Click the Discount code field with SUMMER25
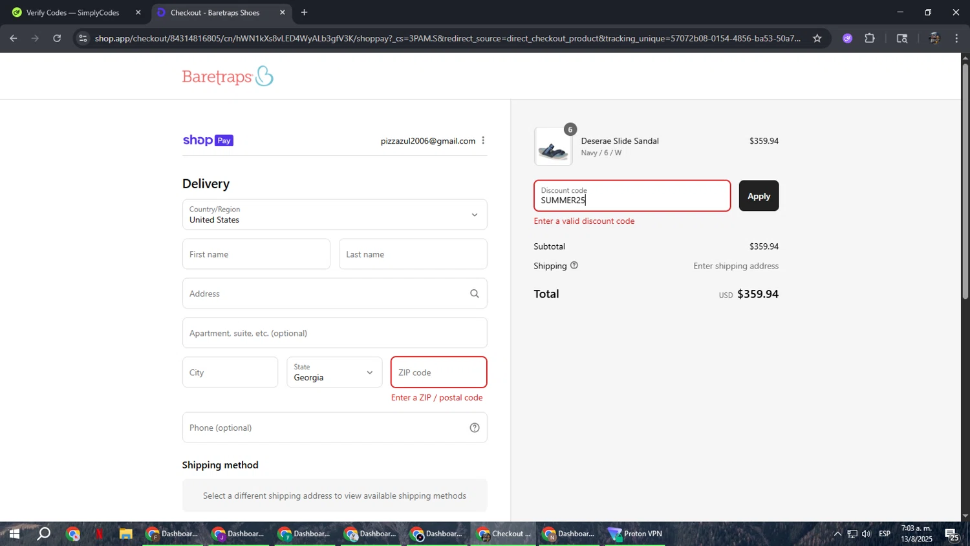The image size is (970, 546). (632, 196)
